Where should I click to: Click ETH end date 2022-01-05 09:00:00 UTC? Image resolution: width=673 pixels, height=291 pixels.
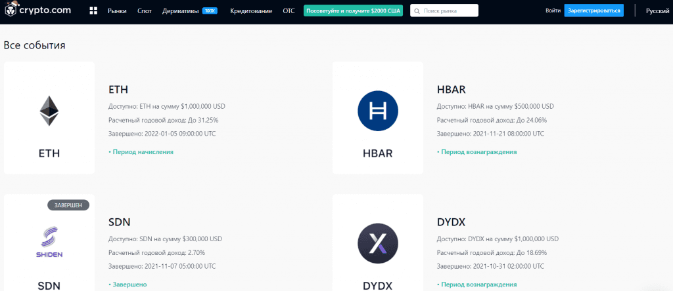click(x=179, y=134)
